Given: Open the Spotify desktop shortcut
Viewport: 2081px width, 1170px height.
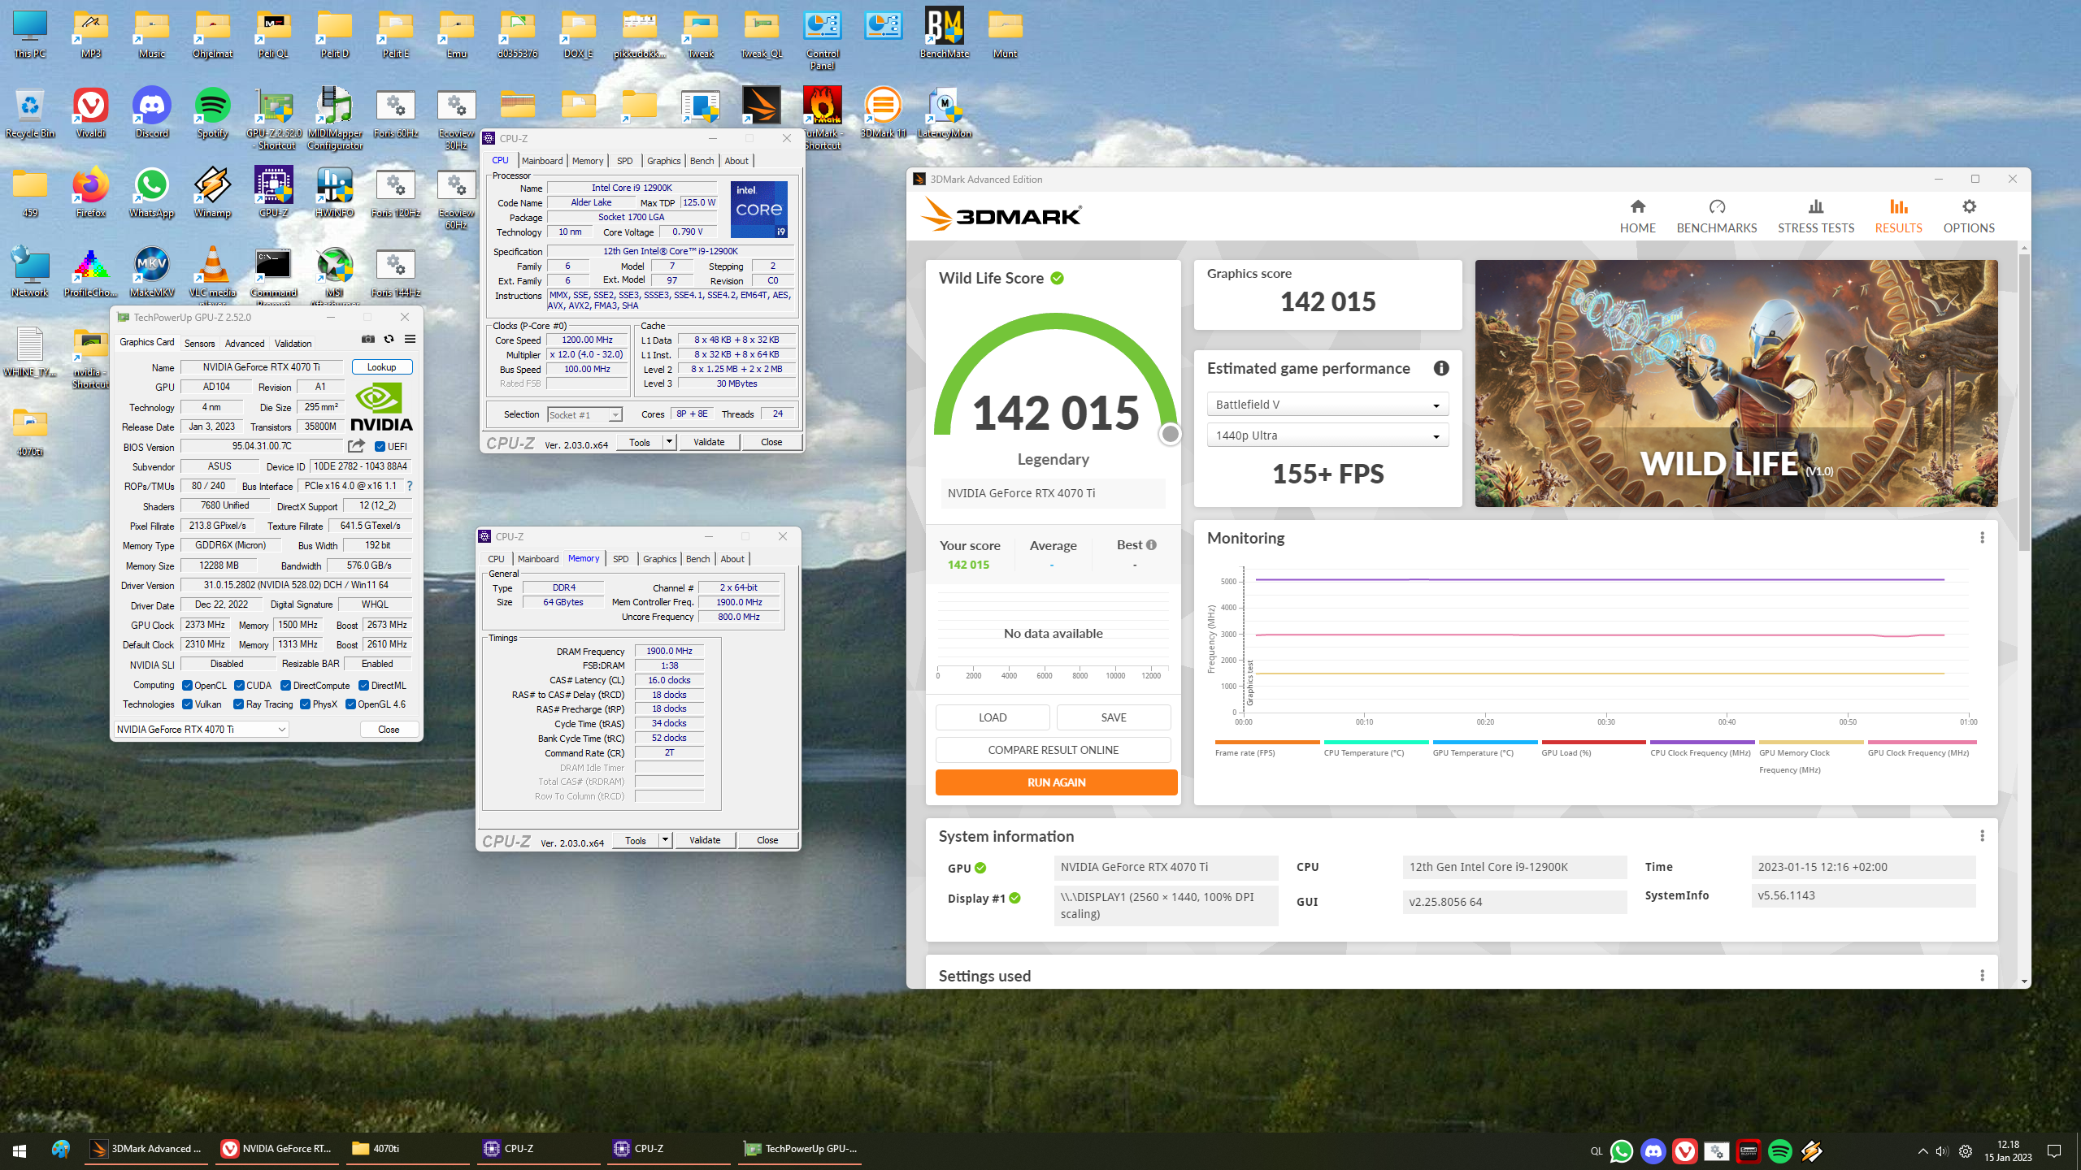Looking at the screenshot, I should tap(212, 113).
